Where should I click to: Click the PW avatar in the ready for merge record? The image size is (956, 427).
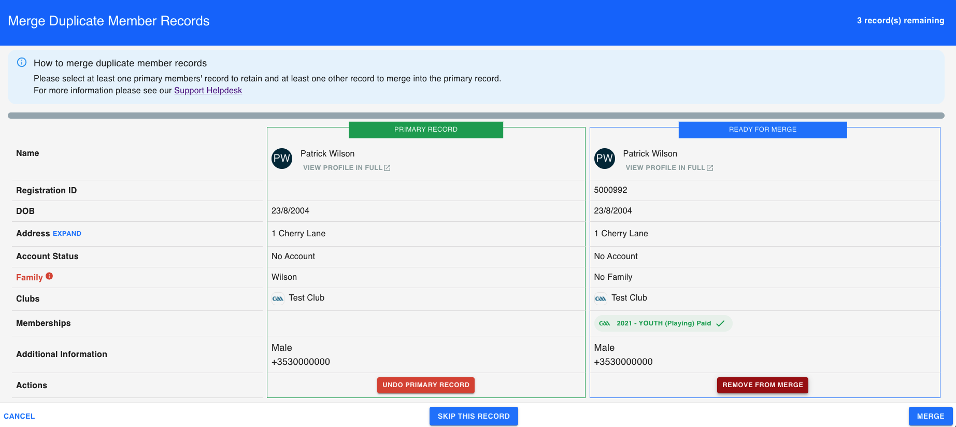(x=605, y=159)
